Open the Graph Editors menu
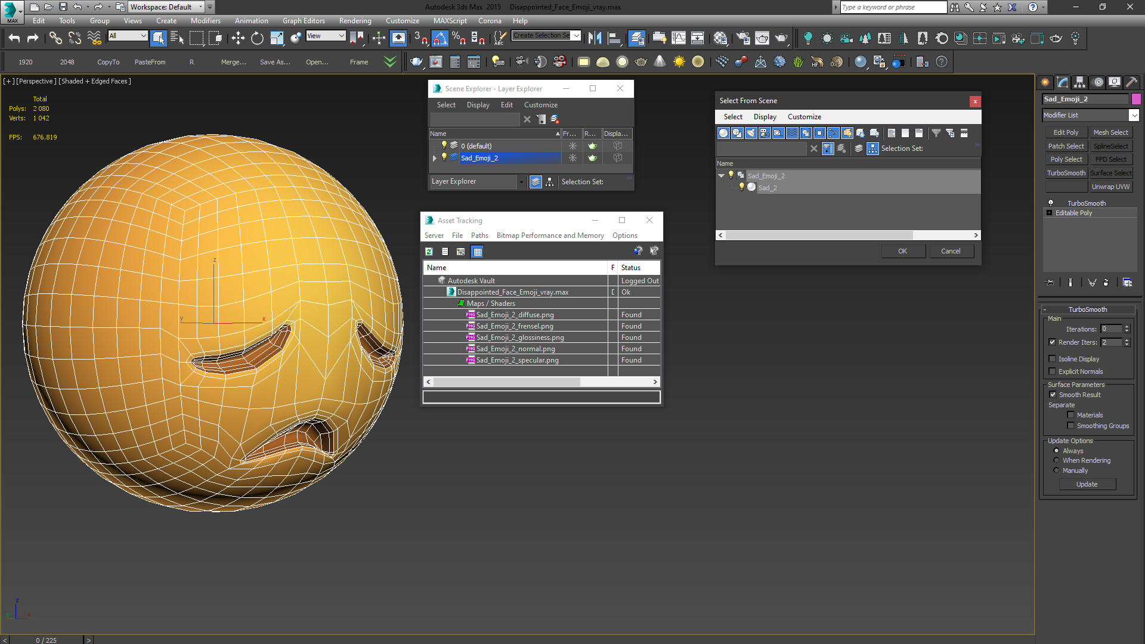The width and height of the screenshot is (1145, 644). coord(304,20)
